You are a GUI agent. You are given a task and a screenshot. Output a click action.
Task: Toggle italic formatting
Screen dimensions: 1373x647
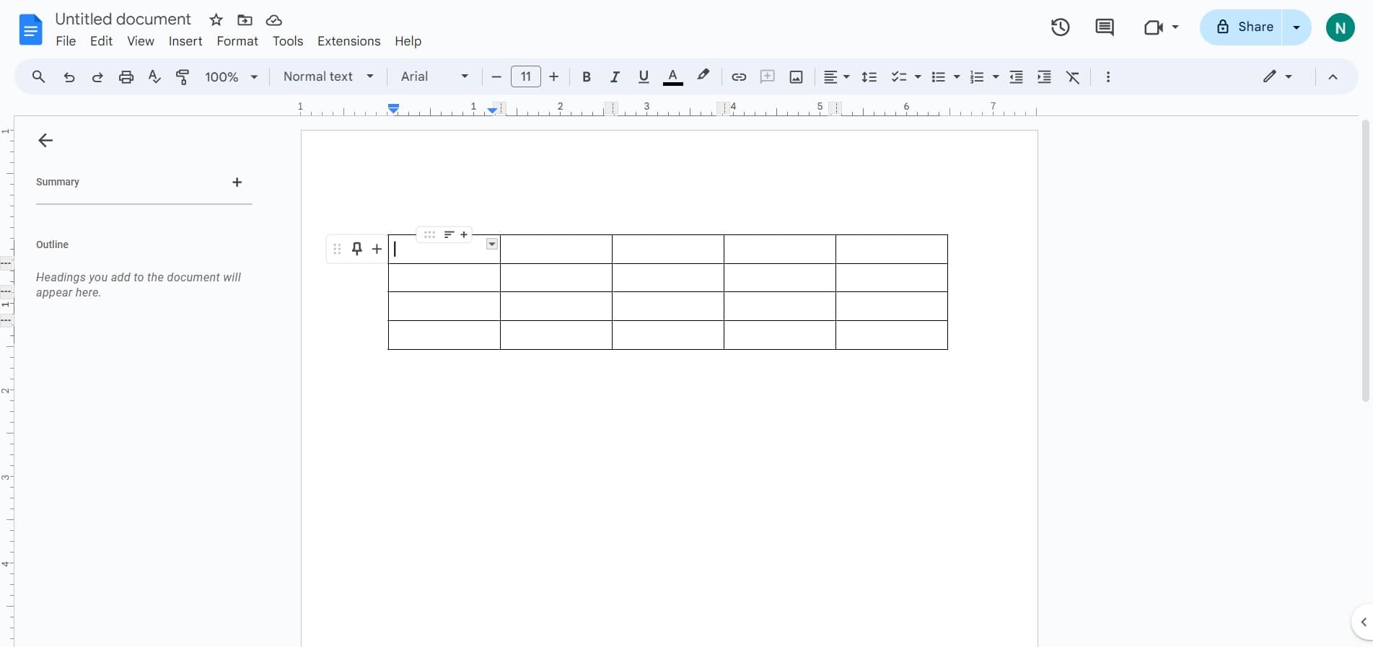coord(615,77)
